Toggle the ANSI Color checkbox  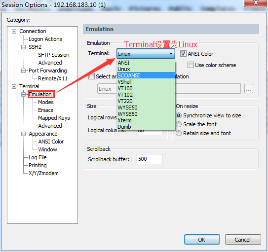tap(183, 54)
